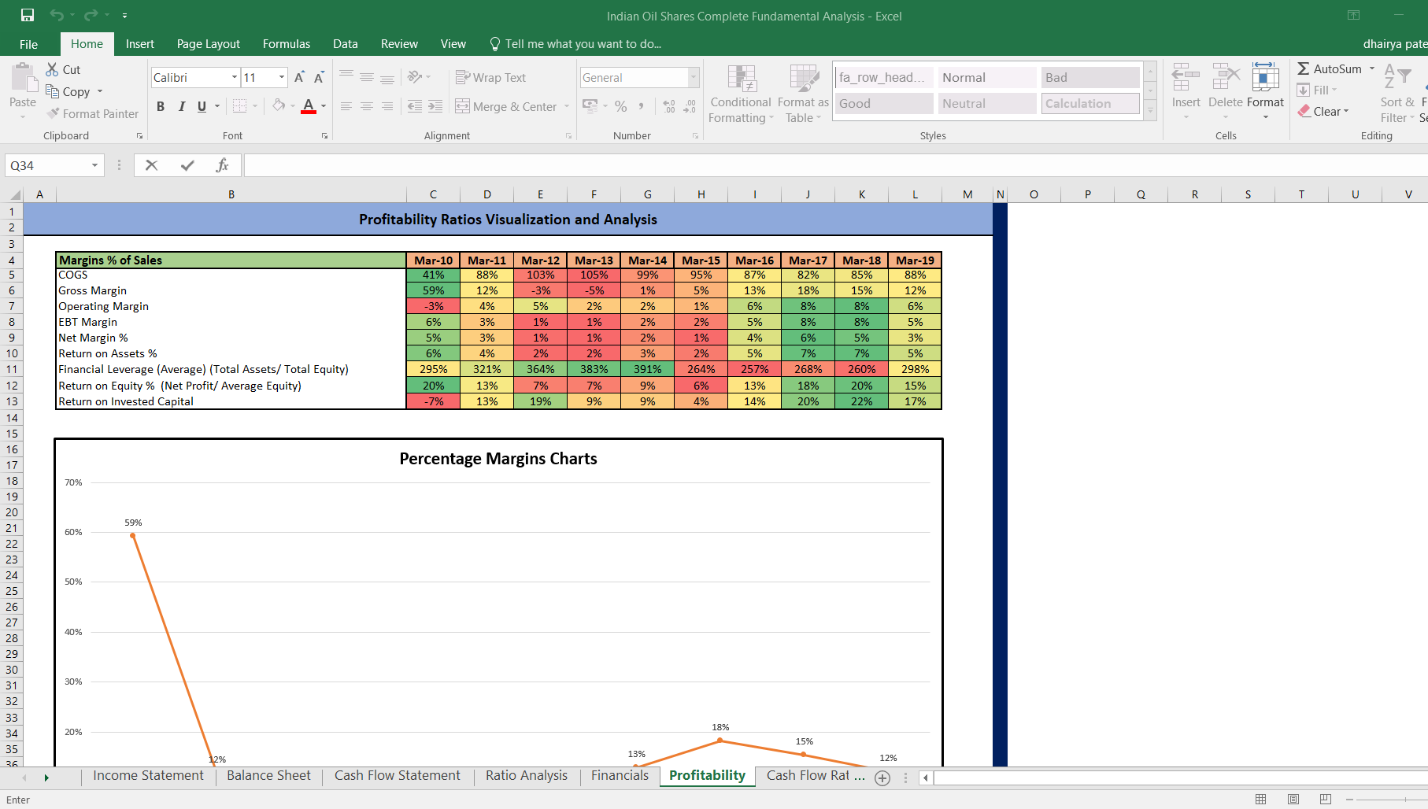Image resolution: width=1428 pixels, height=809 pixels.
Task: Decrease font size with the small A icon
Action: (x=319, y=77)
